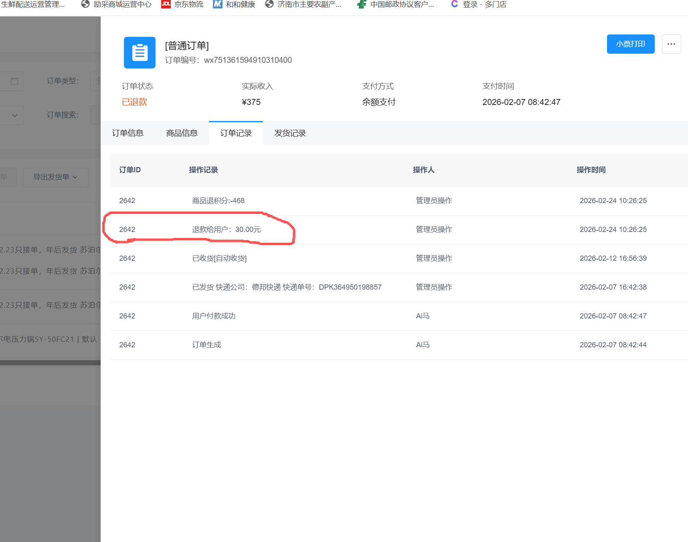
Task: Click the blue order clipboard icon
Action: point(140,52)
